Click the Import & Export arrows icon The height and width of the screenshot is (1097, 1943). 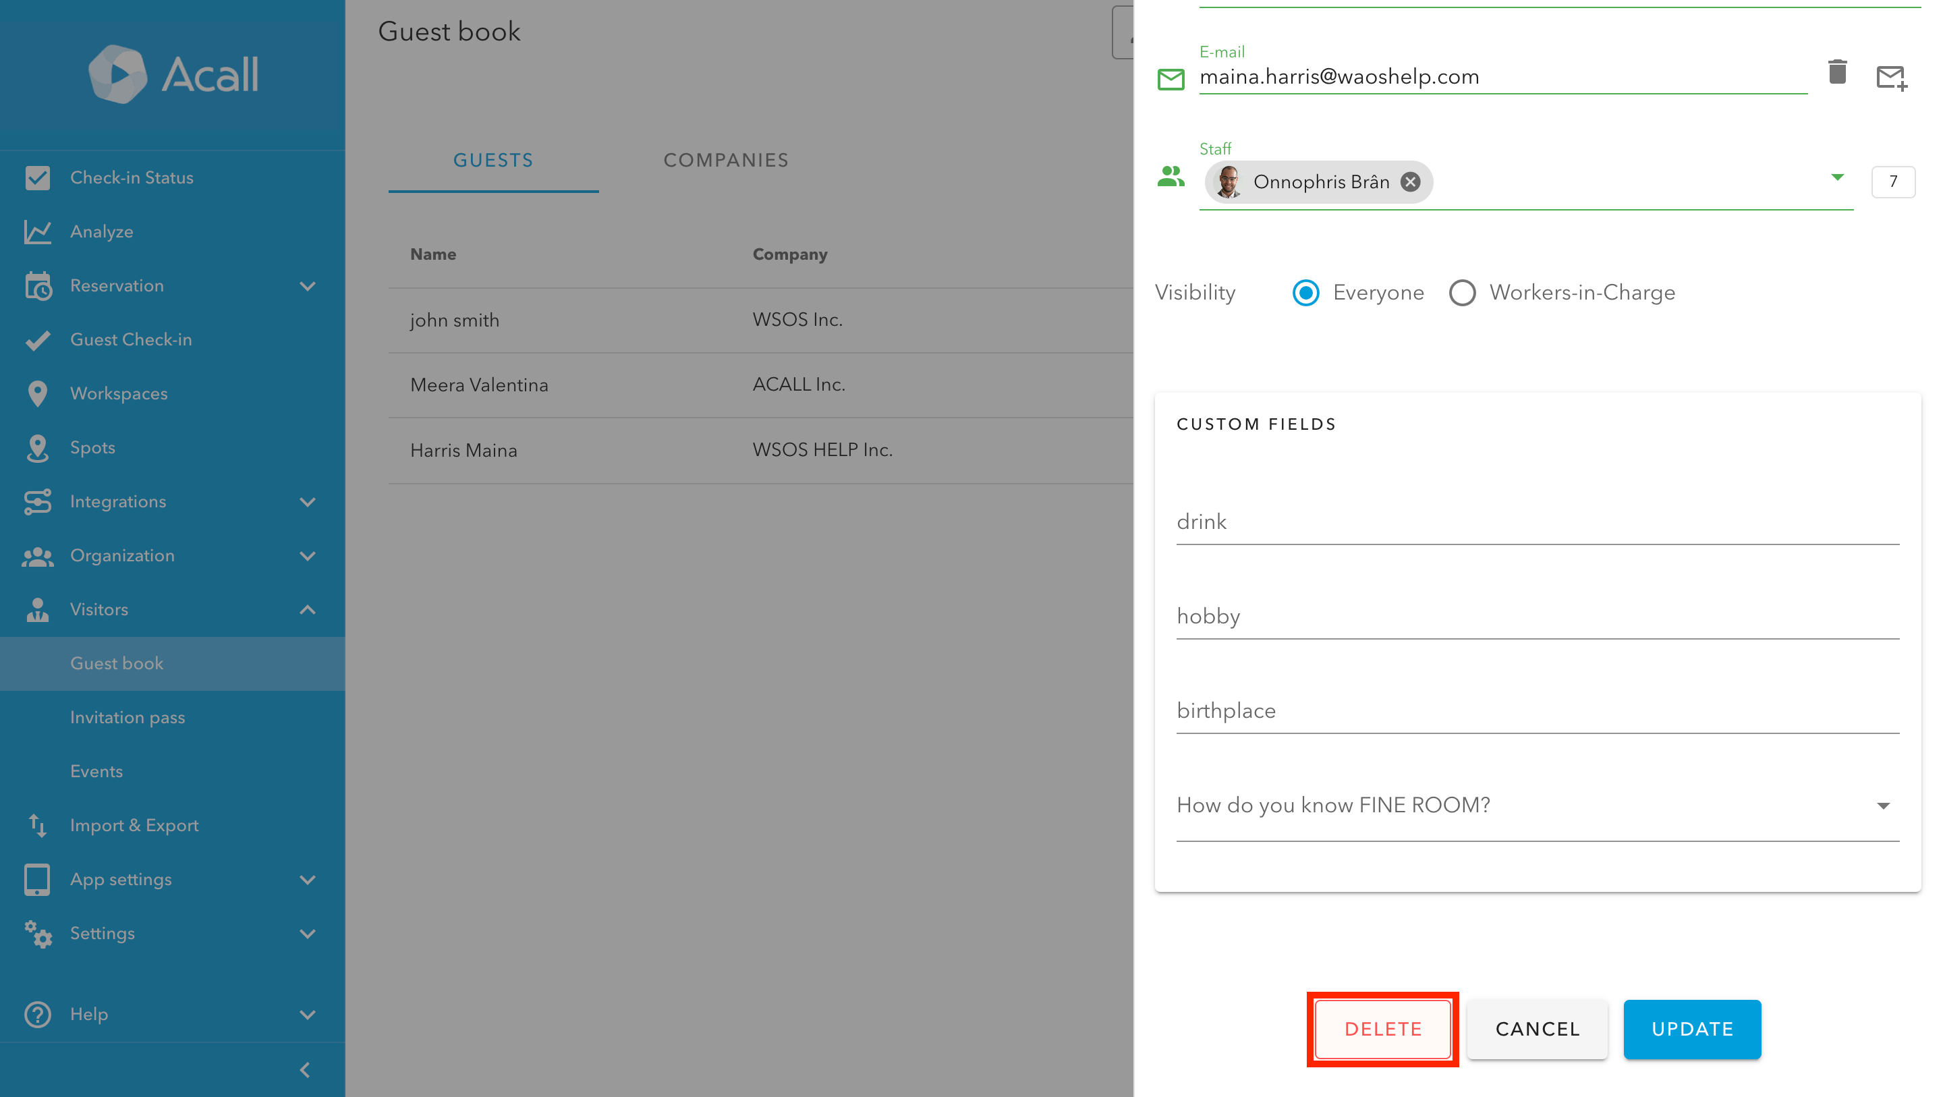[x=38, y=825]
